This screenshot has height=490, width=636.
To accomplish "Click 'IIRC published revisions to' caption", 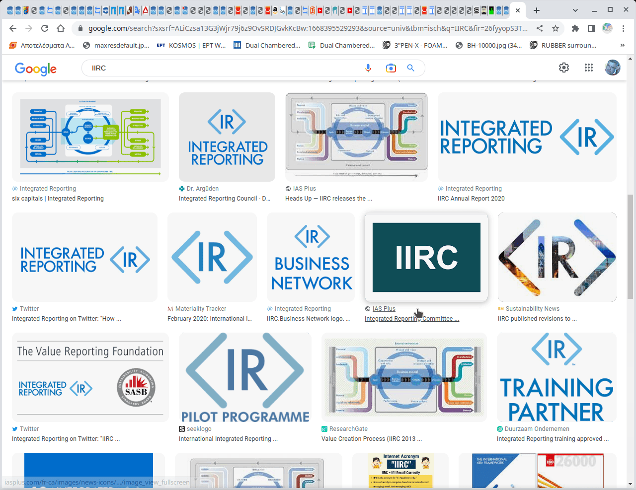I will click(x=537, y=319).
